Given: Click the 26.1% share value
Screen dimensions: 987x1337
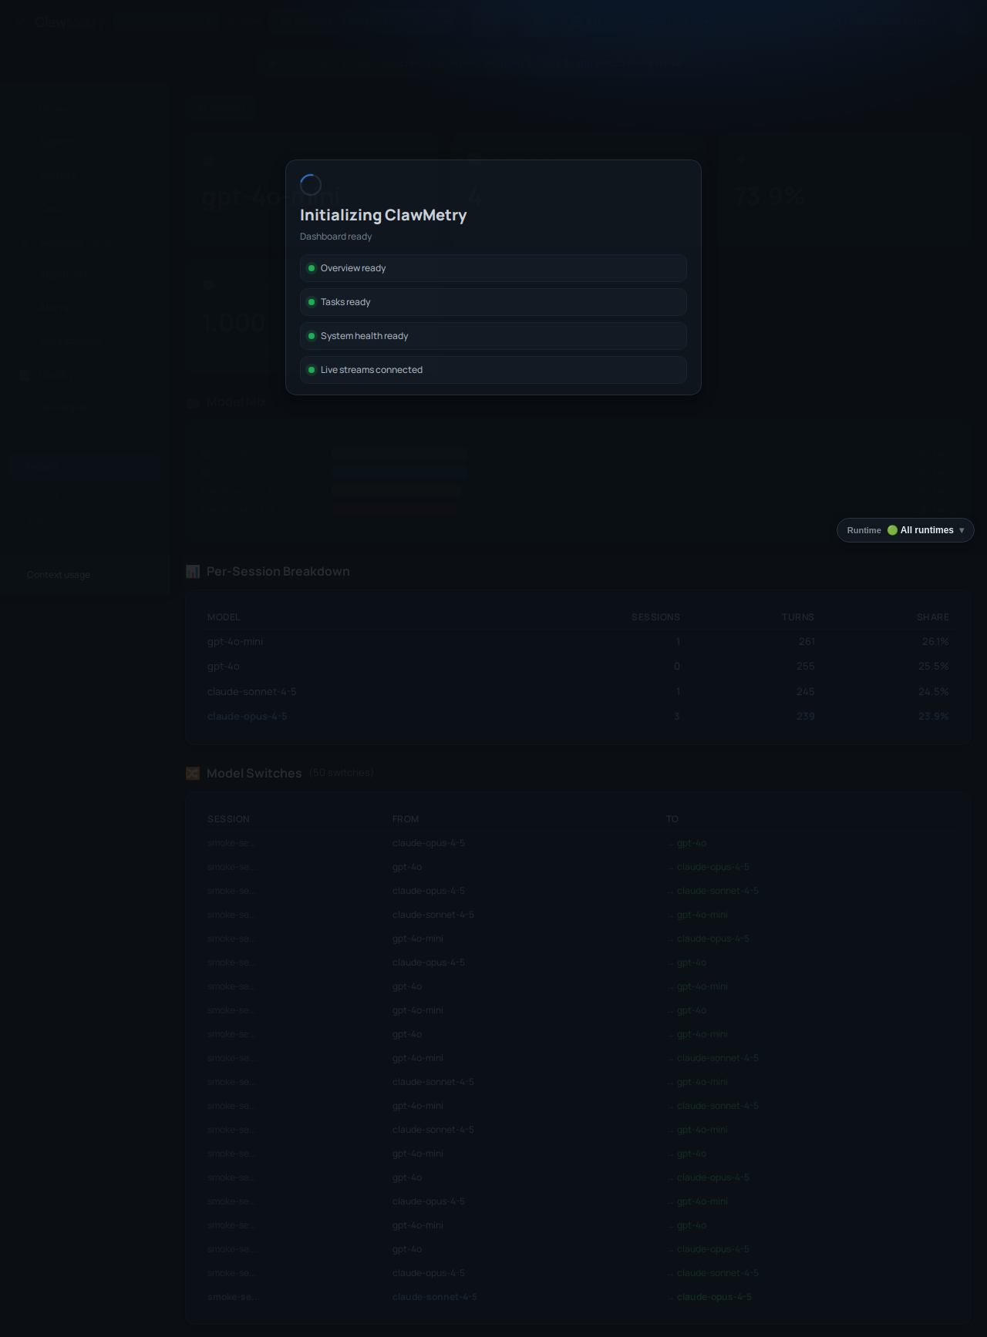Looking at the screenshot, I should (935, 641).
